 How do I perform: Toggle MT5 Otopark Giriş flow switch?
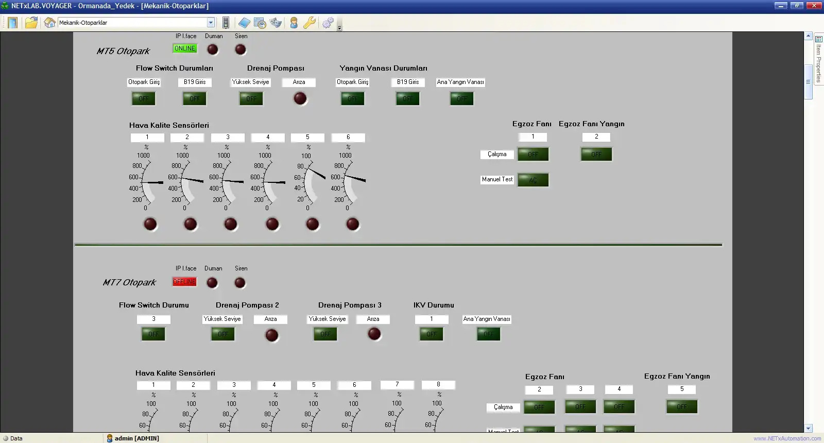click(x=143, y=98)
